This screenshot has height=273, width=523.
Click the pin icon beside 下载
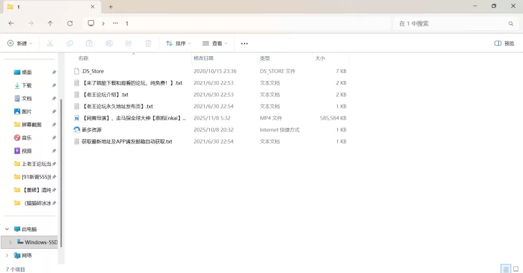pyautogui.click(x=54, y=86)
